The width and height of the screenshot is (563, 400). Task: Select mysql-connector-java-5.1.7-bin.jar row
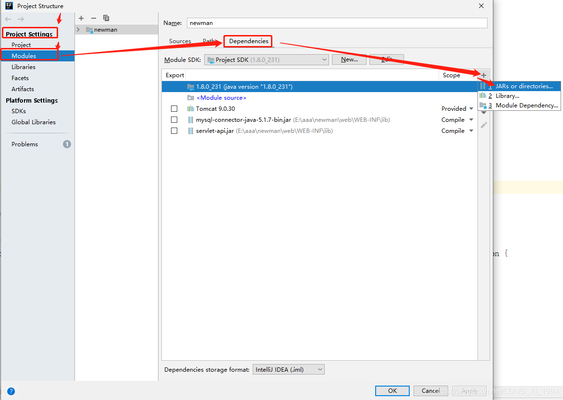(319, 120)
